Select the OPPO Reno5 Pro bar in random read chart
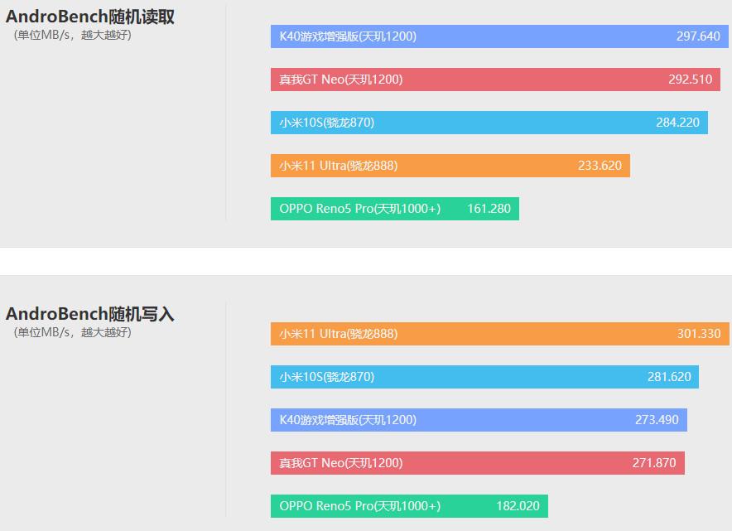The width and height of the screenshot is (732, 531). (x=395, y=209)
